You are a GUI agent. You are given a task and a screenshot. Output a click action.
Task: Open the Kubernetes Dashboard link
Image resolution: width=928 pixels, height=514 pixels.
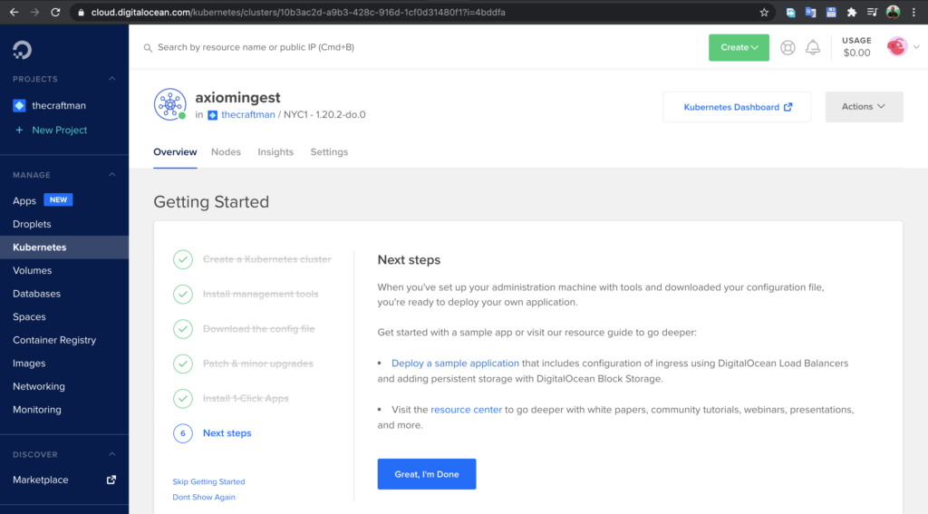[737, 107]
